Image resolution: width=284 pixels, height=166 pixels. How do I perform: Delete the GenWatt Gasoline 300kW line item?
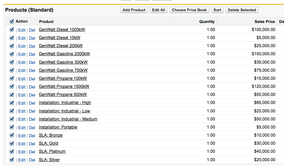pyautogui.click(x=32, y=63)
